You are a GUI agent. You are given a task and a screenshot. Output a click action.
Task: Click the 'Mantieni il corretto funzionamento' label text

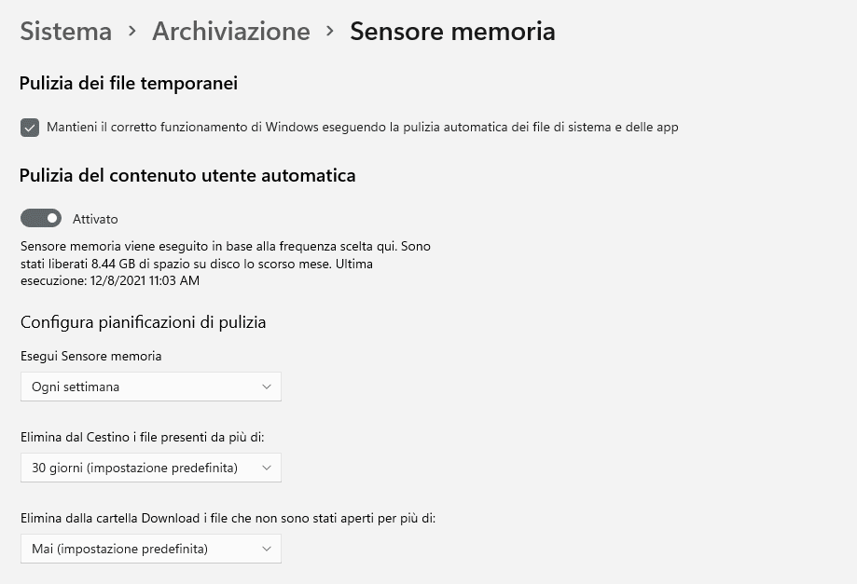pyautogui.click(x=362, y=127)
